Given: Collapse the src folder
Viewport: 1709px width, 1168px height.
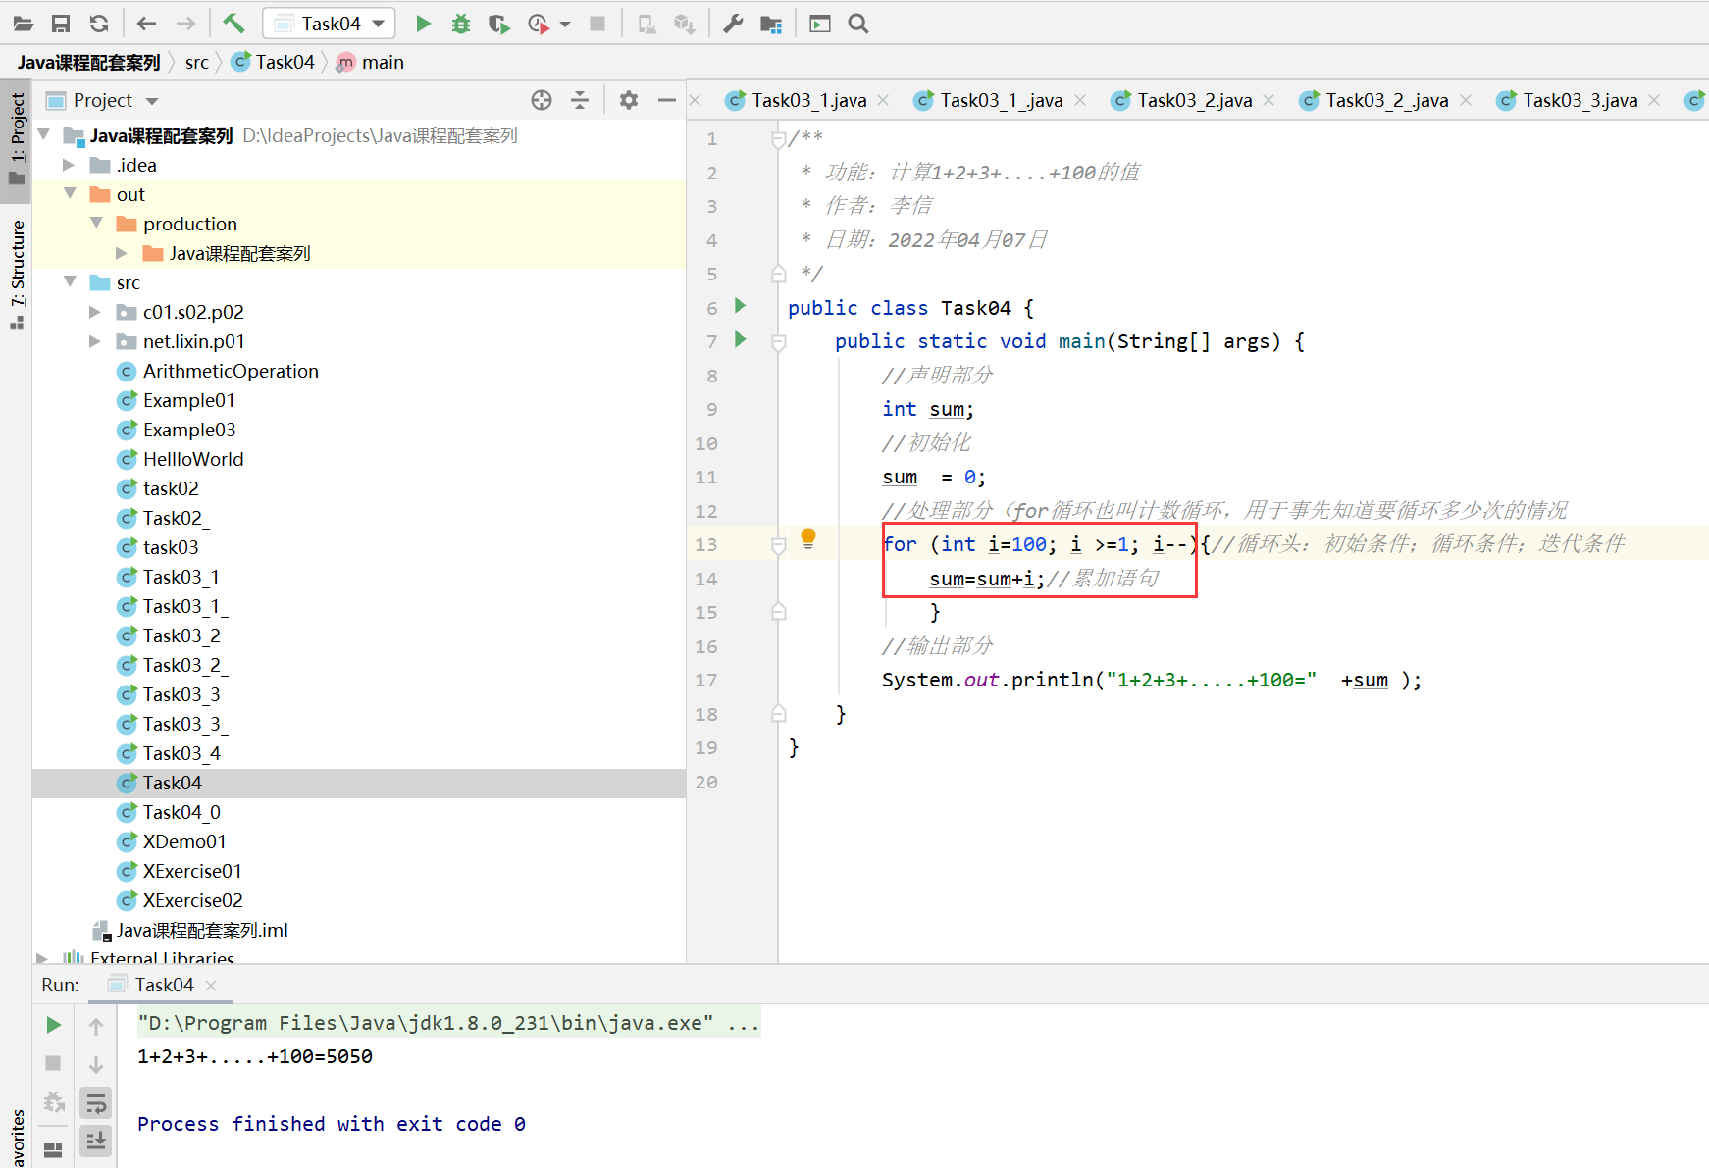Looking at the screenshot, I should pyautogui.click(x=70, y=281).
